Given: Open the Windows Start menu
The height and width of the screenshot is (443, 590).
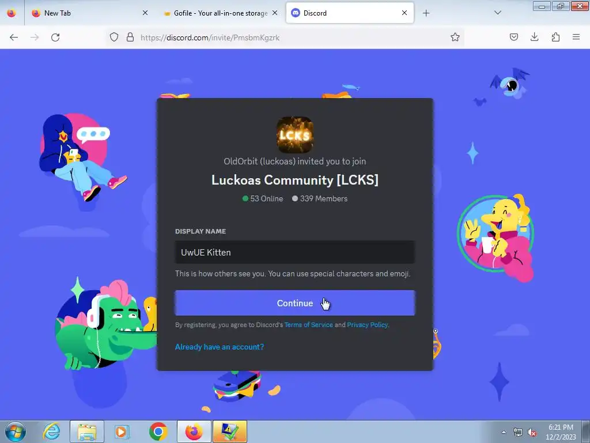Looking at the screenshot, I should (15, 431).
